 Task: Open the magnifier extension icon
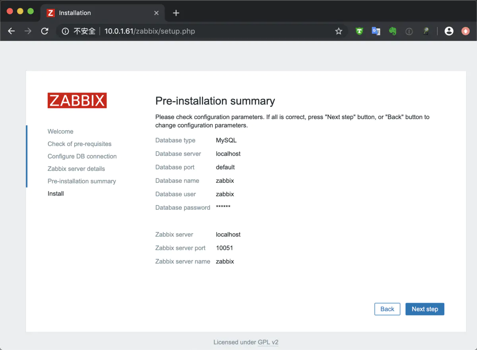[426, 31]
